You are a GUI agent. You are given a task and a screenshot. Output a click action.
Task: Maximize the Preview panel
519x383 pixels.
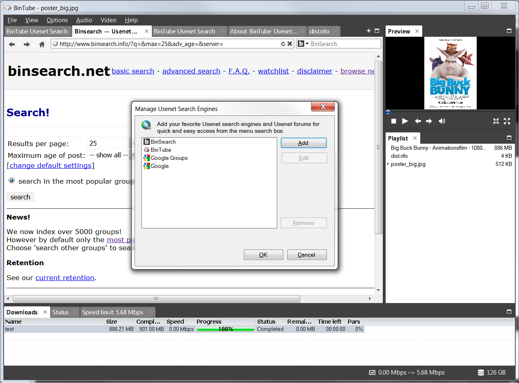pos(509,31)
